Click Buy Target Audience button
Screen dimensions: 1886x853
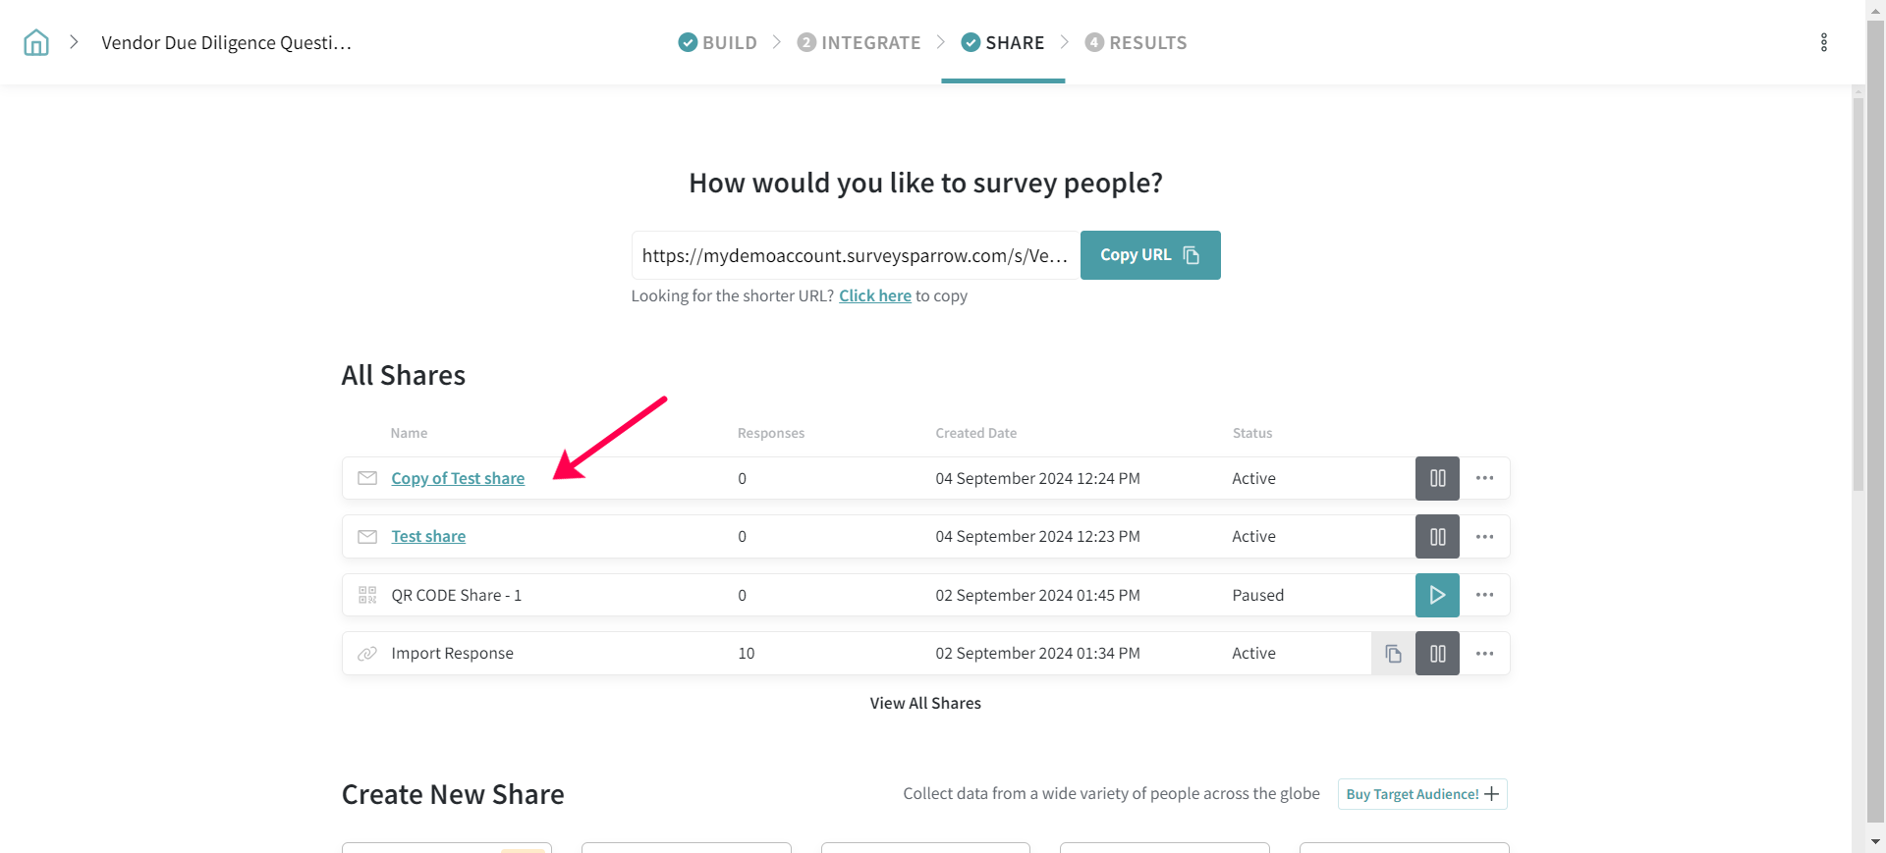point(1421,794)
